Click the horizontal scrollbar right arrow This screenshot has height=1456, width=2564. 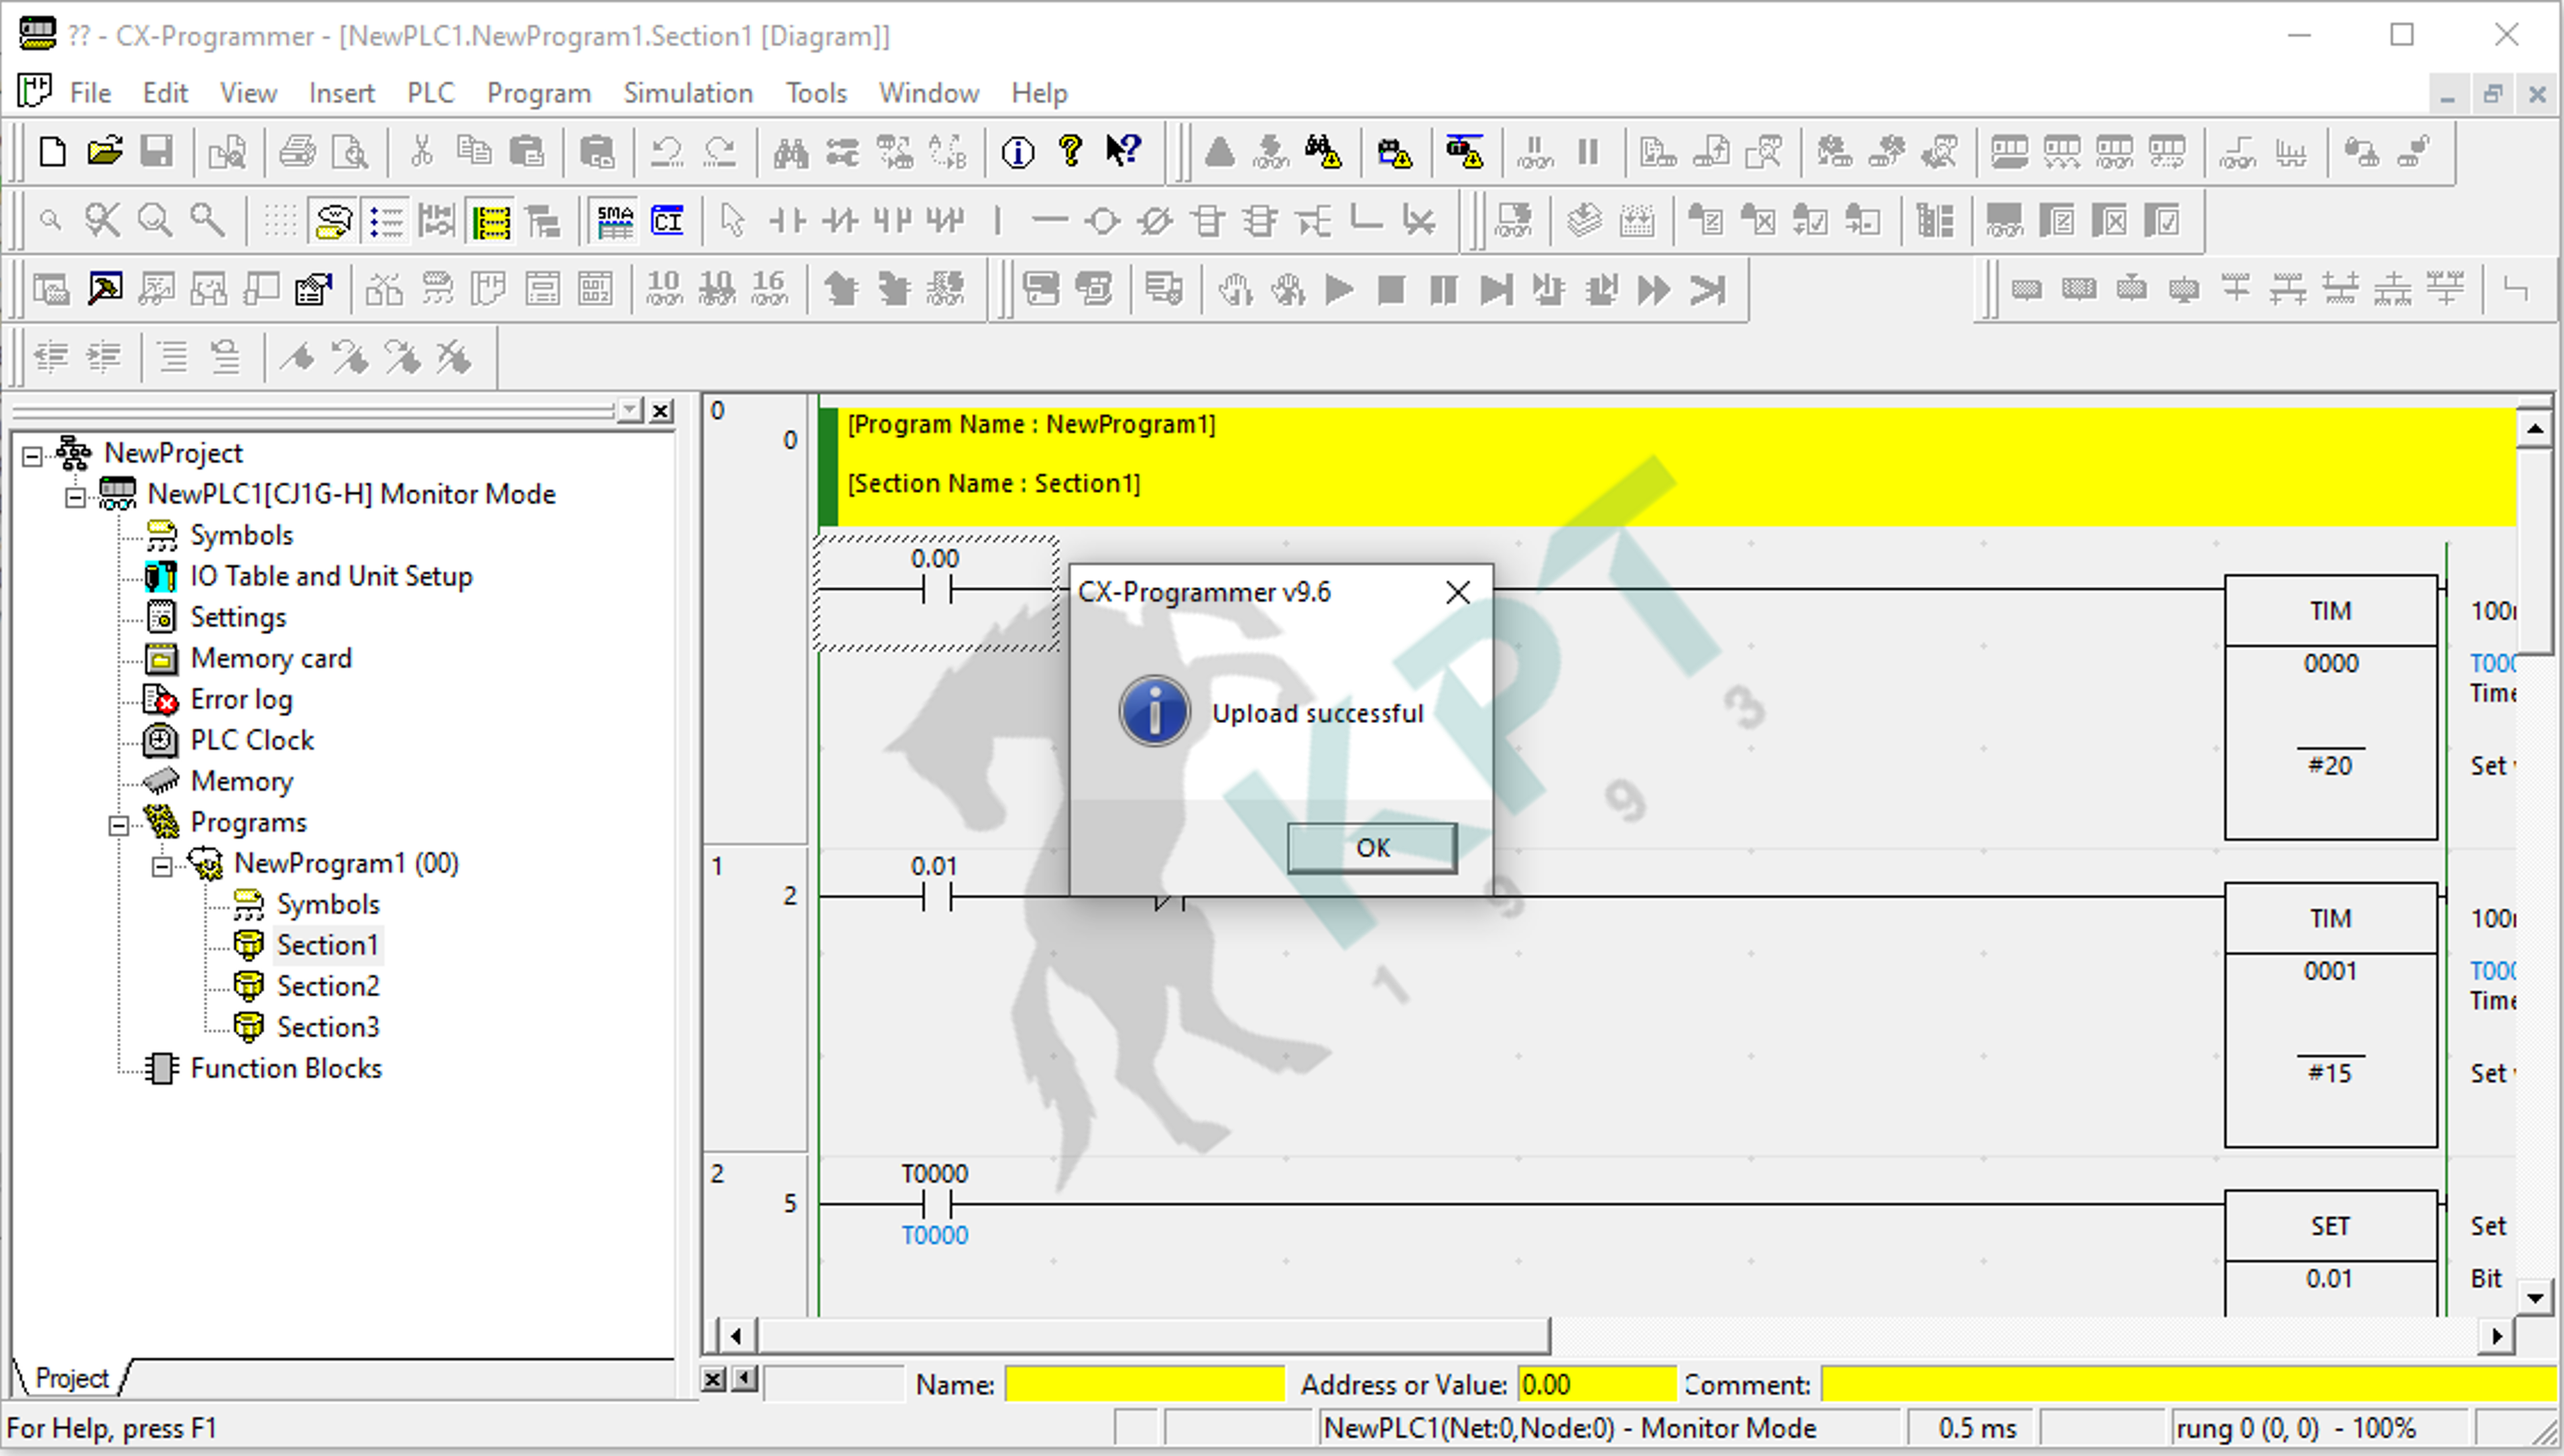coord(2497,1336)
